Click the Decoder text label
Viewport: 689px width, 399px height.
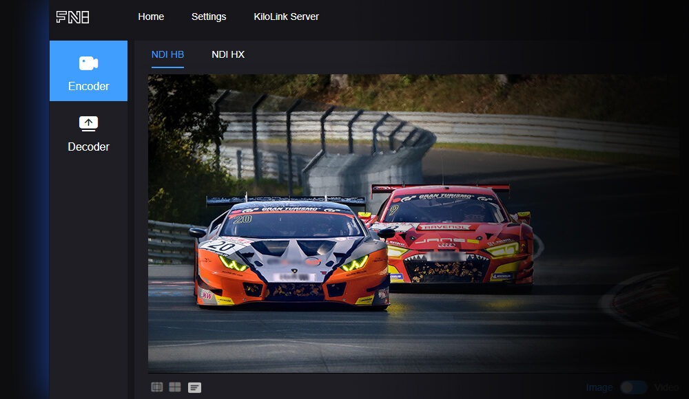pos(88,147)
